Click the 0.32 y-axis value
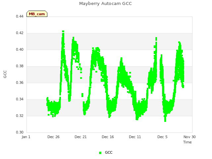Screen dimensions: 212x159 click(x=20, y=116)
